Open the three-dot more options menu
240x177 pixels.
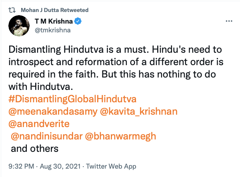pyautogui.click(x=229, y=21)
